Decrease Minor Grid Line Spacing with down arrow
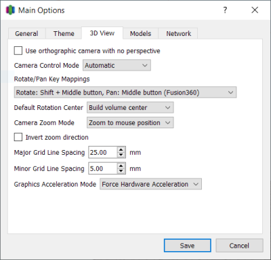Viewport: 271px width, 260px height. 121,171
